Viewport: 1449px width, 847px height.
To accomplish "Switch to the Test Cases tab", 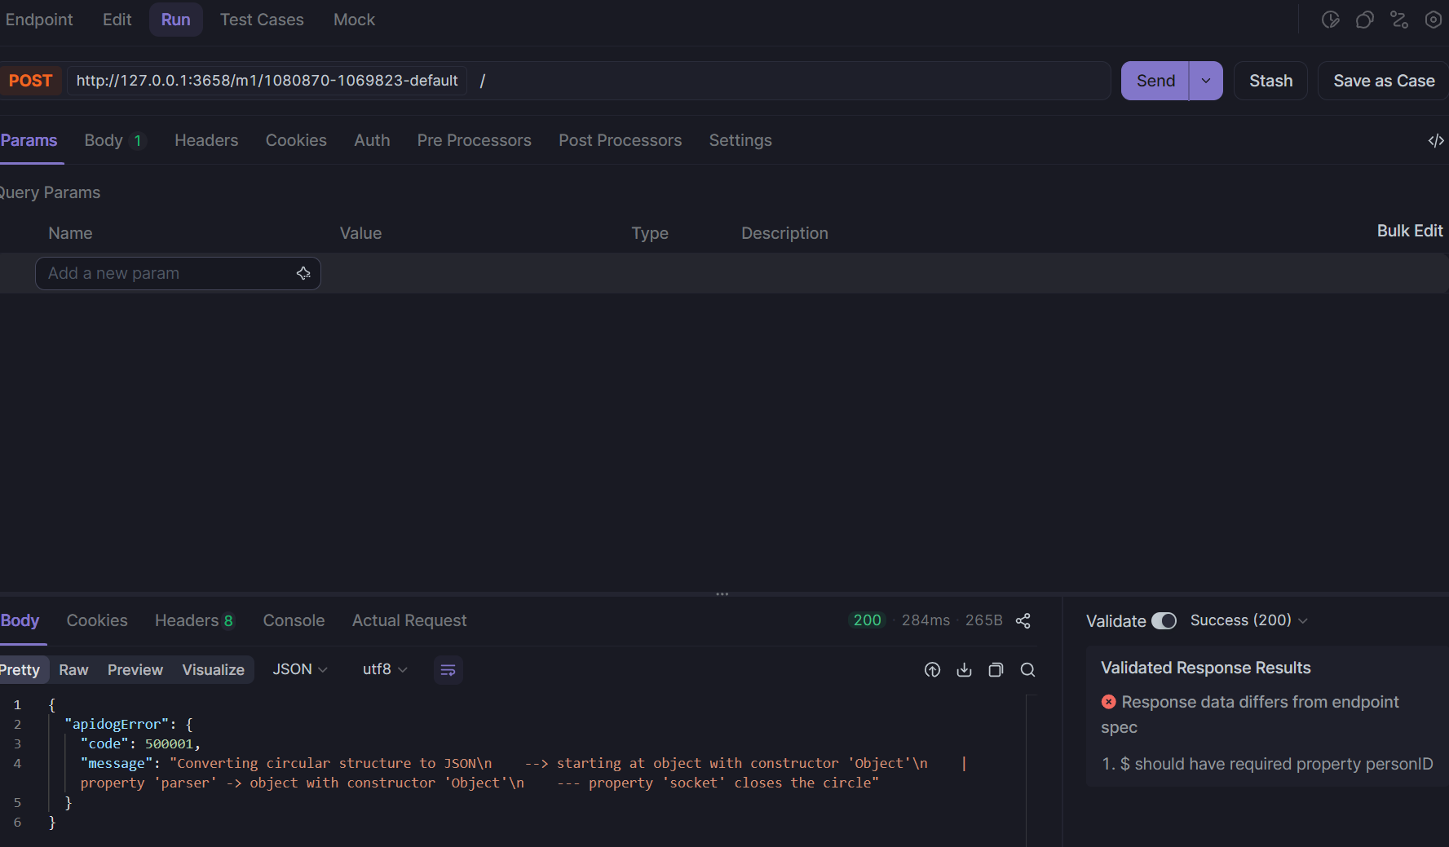I will [x=262, y=20].
